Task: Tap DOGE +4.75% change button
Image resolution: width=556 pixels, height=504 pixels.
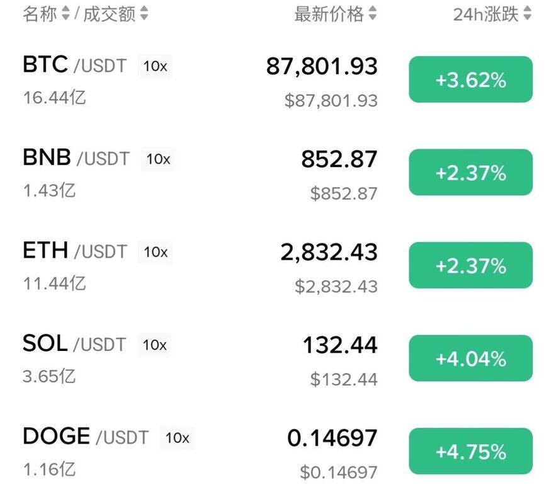Action: pyautogui.click(x=470, y=452)
